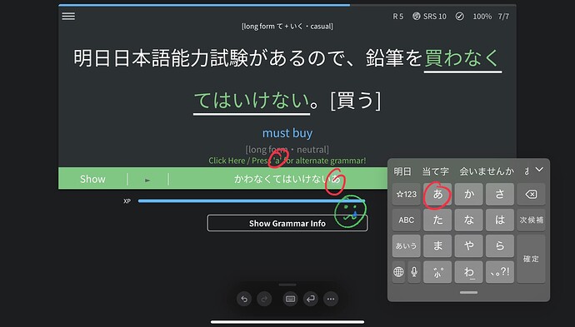Toggle the checkmark circle status icon
The image size is (575, 327).
pos(459,16)
